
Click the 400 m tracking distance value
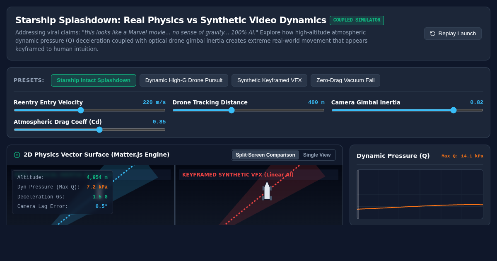pyautogui.click(x=316, y=102)
